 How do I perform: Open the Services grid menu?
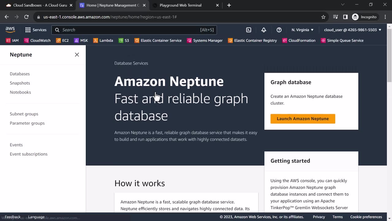click(36, 30)
